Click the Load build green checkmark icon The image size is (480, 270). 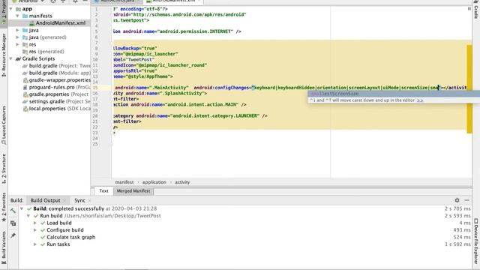[43, 223]
